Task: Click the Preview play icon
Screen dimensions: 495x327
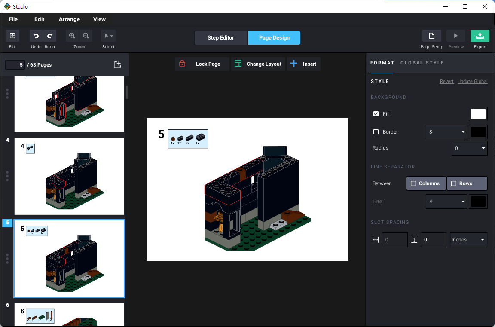Action: [x=456, y=36]
